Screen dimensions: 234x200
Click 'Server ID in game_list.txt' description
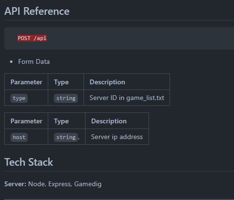coord(127,98)
